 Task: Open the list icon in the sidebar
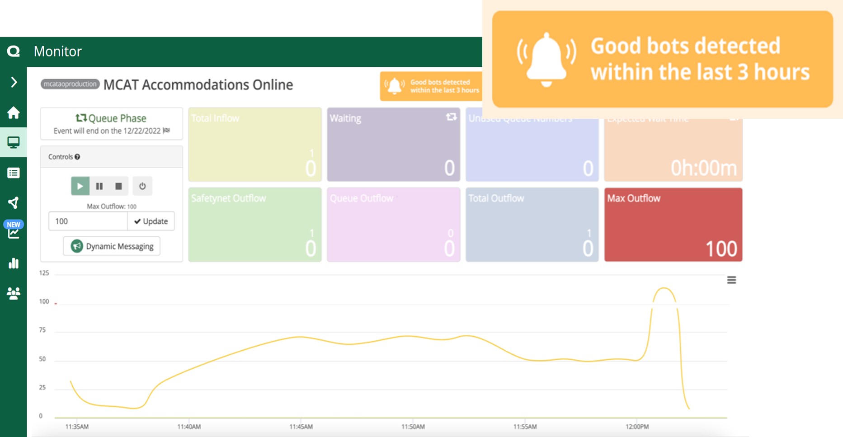click(x=13, y=173)
